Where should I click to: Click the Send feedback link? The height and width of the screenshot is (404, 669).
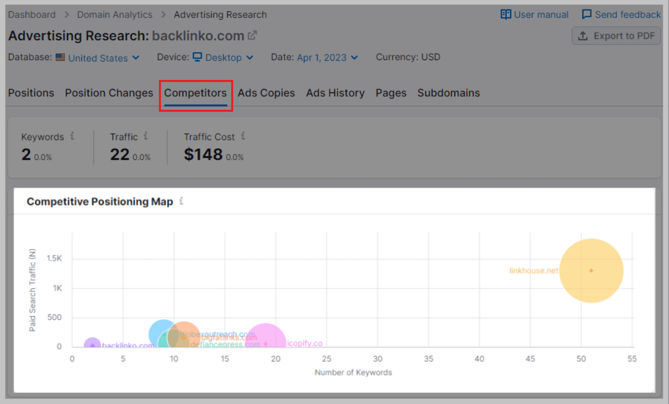click(x=628, y=15)
